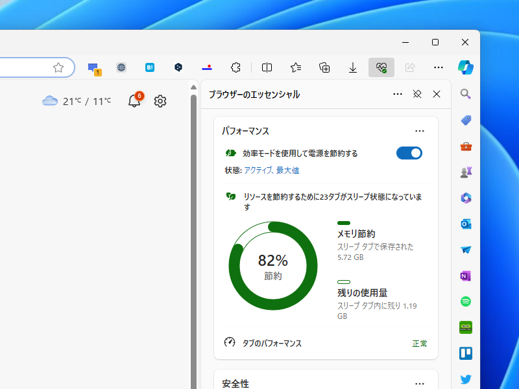
Task: Open Browser Essentials panel more options
Action: [x=397, y=94]
